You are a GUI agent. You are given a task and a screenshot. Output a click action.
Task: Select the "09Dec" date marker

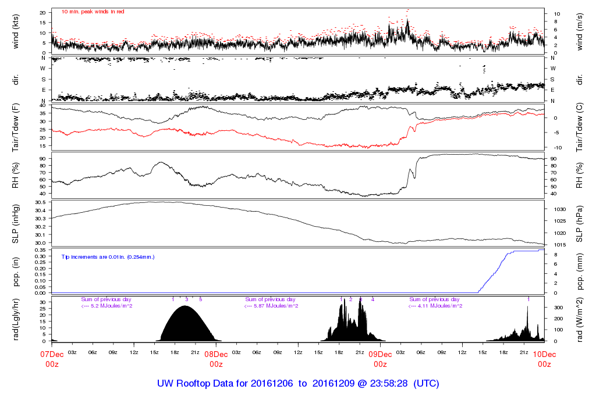pyautogui.click(x=381, y=355)
